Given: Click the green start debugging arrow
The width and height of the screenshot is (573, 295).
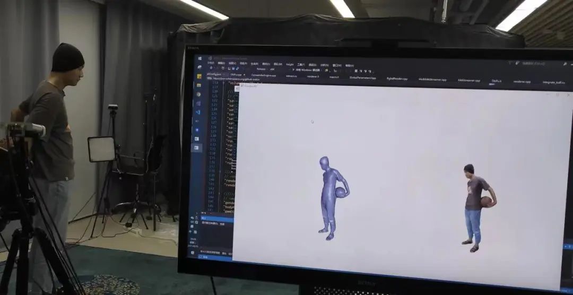Looking at the screenshot, I should coord(293,70).
